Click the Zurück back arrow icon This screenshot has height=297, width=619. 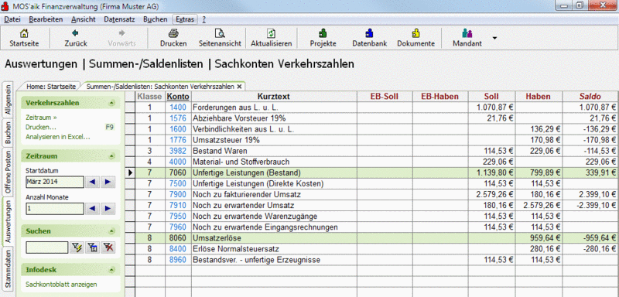76,33
